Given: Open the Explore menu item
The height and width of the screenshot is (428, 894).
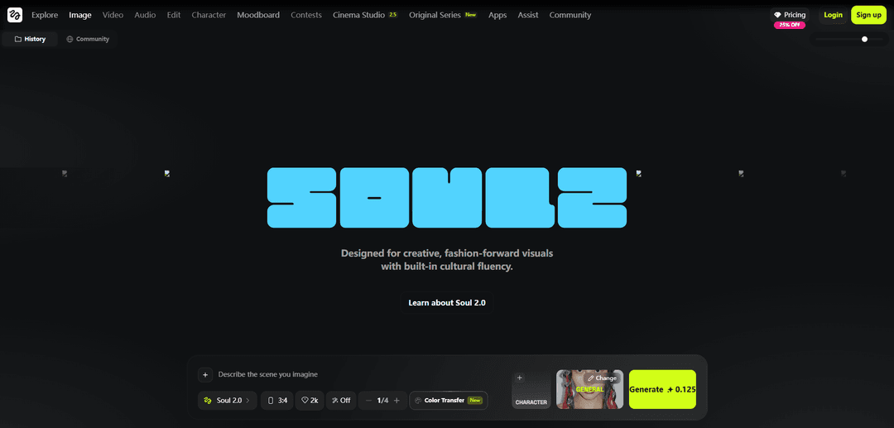Looking at the screenshot, I should point(45,16).
